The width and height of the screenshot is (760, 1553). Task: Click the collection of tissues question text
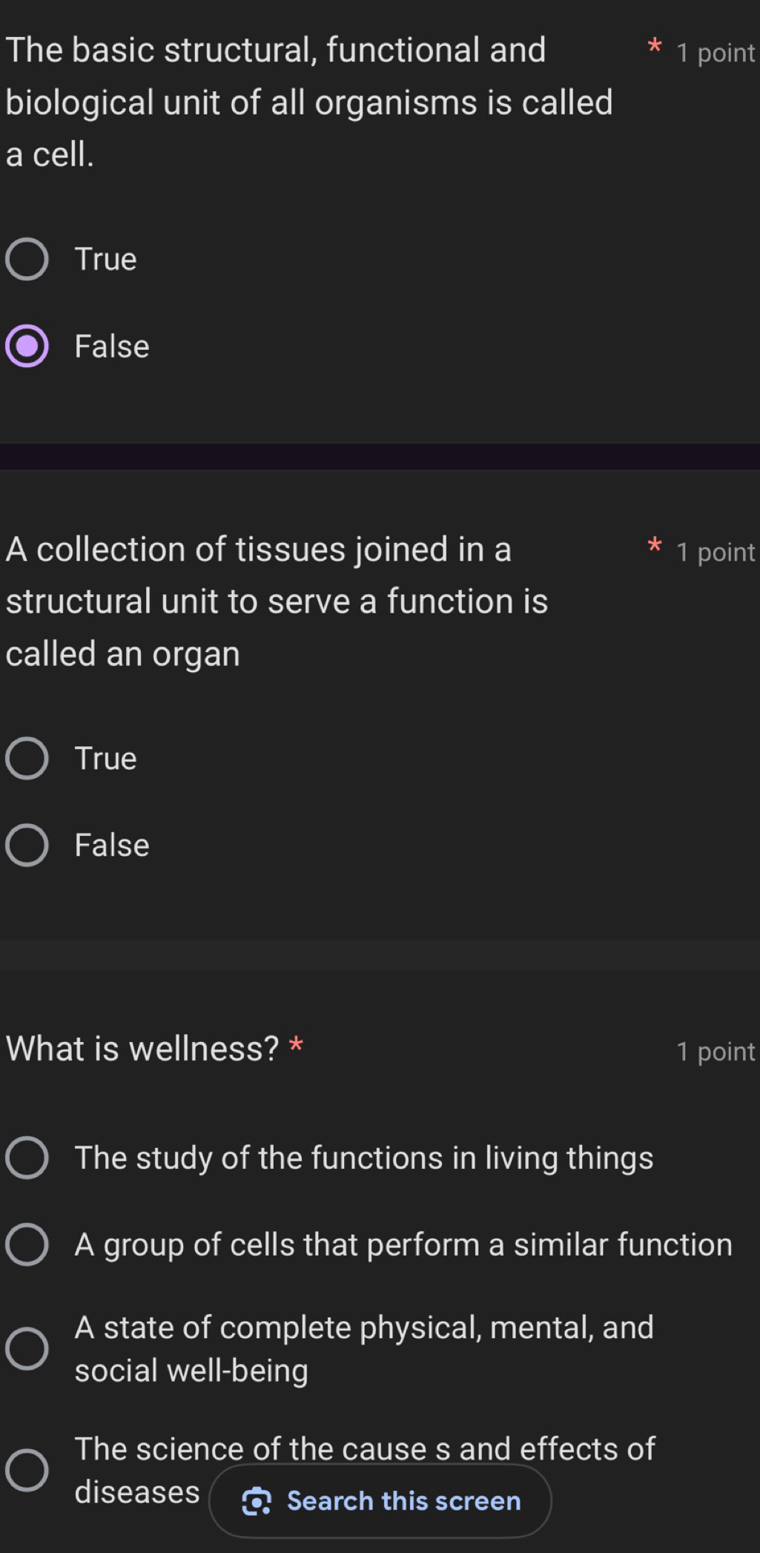click(277, 601)
